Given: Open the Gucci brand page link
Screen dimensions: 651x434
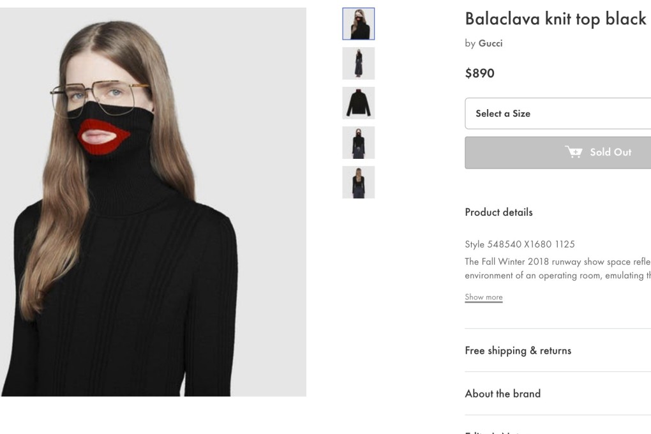Looking at the screenshot, I should [x=490, y=43].
